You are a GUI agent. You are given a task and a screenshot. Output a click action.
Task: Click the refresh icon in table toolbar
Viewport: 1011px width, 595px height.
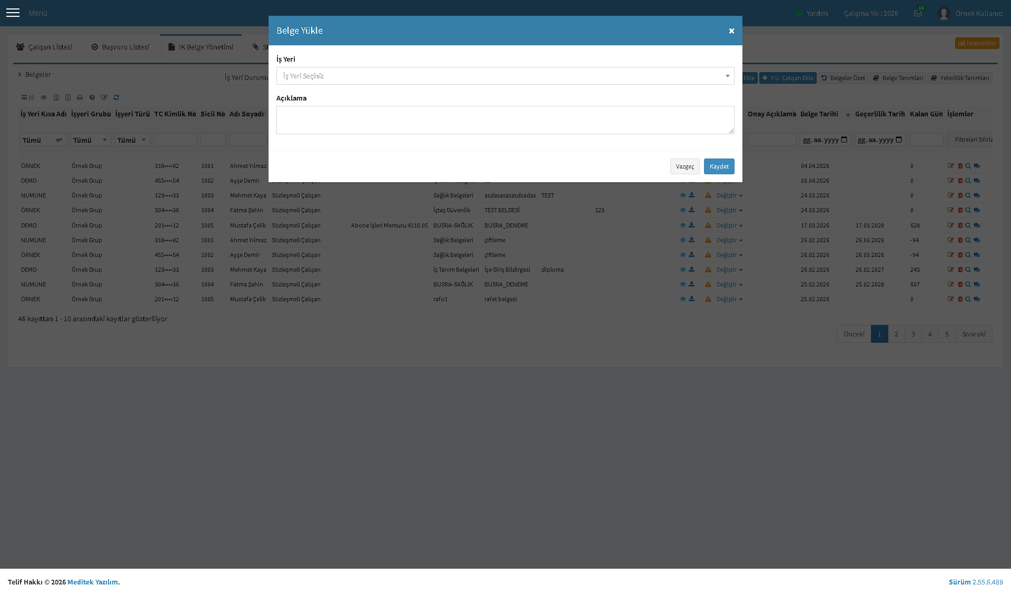coord(116,97)
